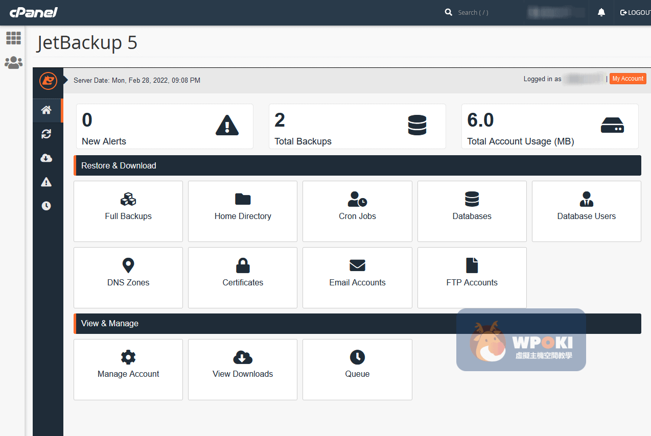651x436 pixels.
Task: Open the Home icon in JetBackup sidebar
Action: (x=46, y=110)
